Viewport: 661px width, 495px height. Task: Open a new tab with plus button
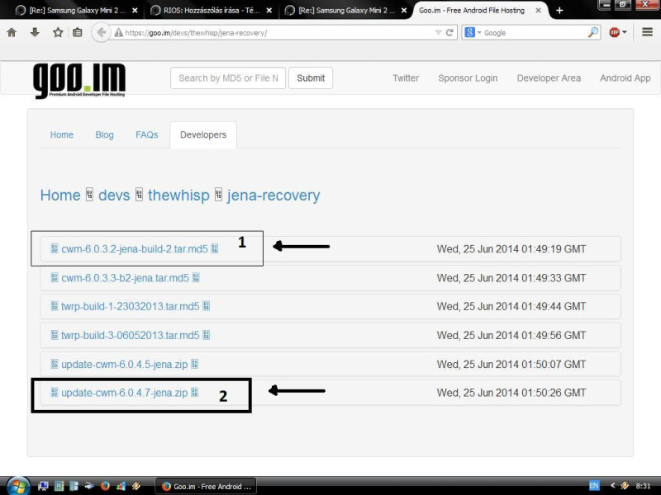(559, 10)
